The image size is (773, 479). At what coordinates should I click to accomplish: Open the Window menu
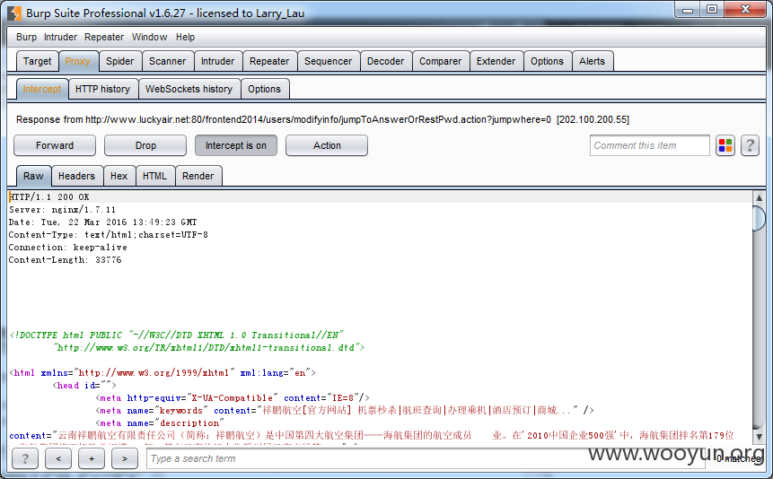click(149, 37)
